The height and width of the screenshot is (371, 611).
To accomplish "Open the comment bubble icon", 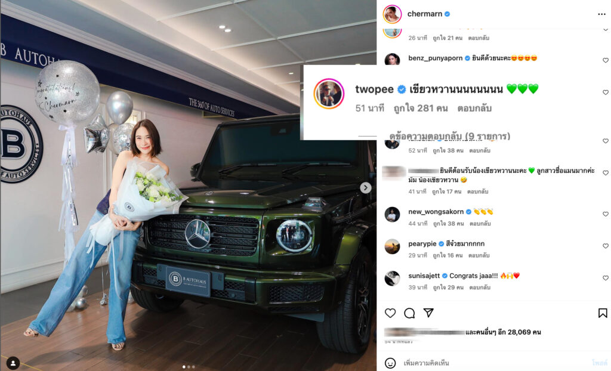I will (x=409, y=313).
